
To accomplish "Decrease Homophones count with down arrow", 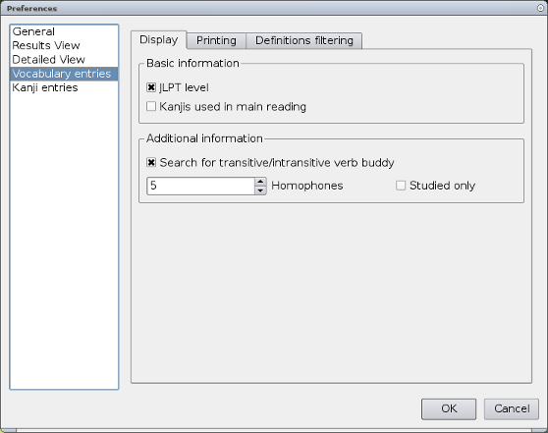I will click(x=260, y=190).
